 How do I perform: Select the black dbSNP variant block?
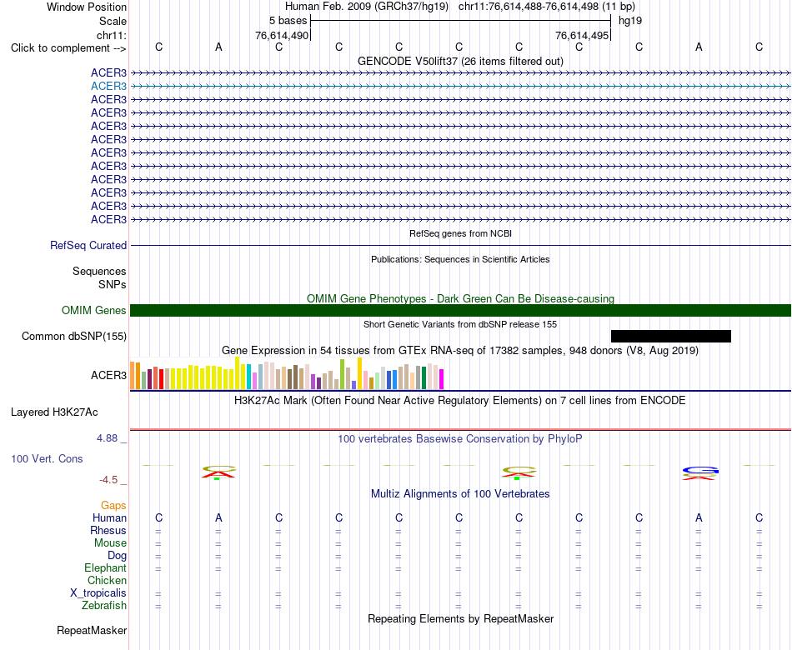pyautogui.click(x=671, y=337)
